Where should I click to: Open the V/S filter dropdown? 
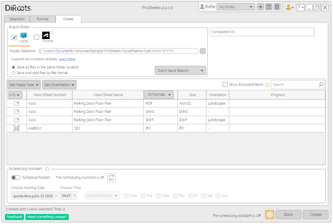click(15, 95)
